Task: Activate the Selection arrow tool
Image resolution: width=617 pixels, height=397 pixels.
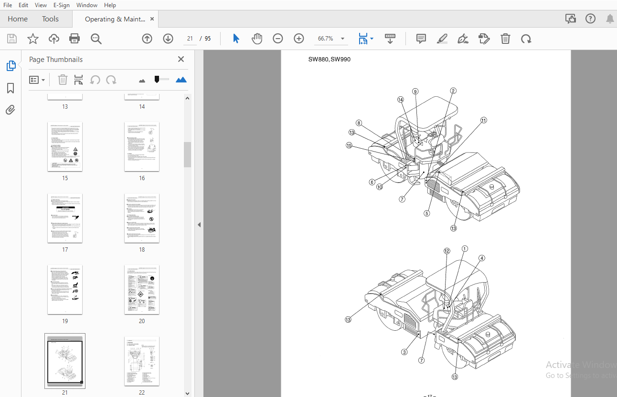Action: (236, 39)
